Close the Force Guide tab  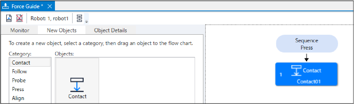pyautogui.click(x=49, y=6)
